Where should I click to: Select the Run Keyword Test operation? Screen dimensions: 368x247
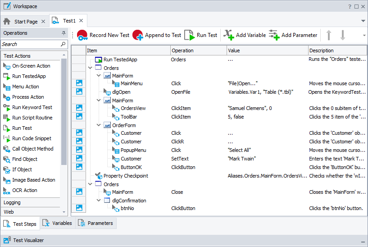coord(27,107)
